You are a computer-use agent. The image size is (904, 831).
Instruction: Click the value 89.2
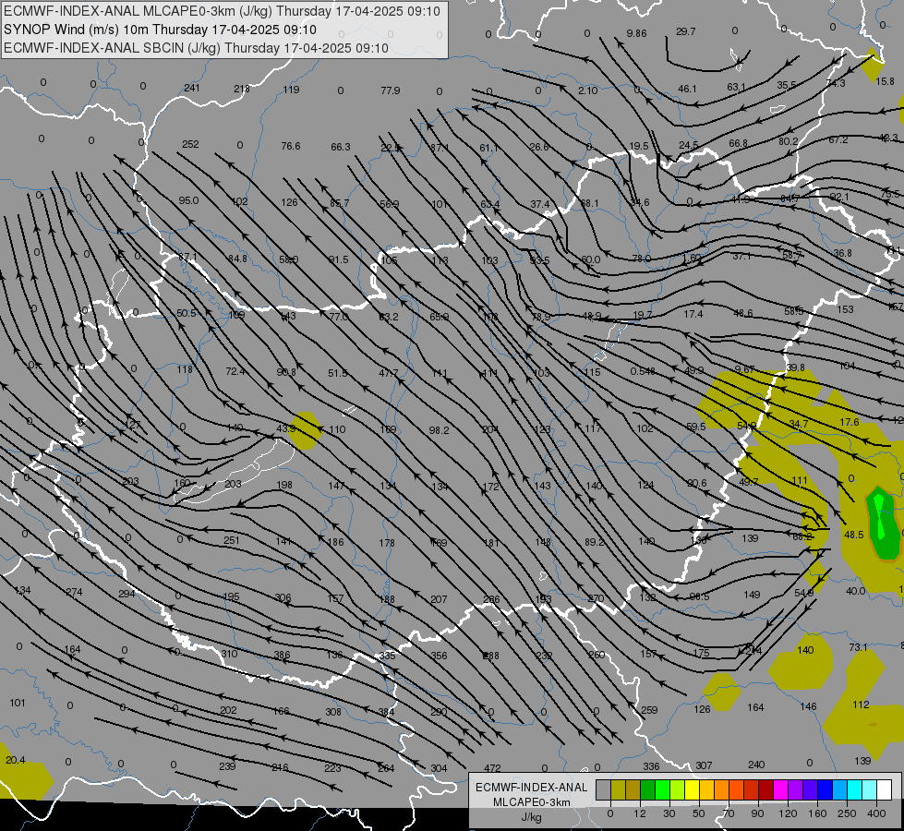[x=595, y=542]
